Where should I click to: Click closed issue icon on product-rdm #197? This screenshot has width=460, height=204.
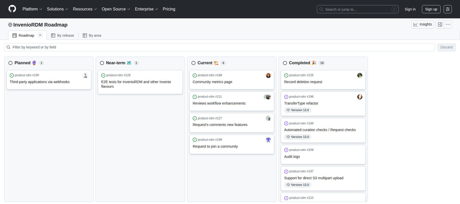(286, 172)
